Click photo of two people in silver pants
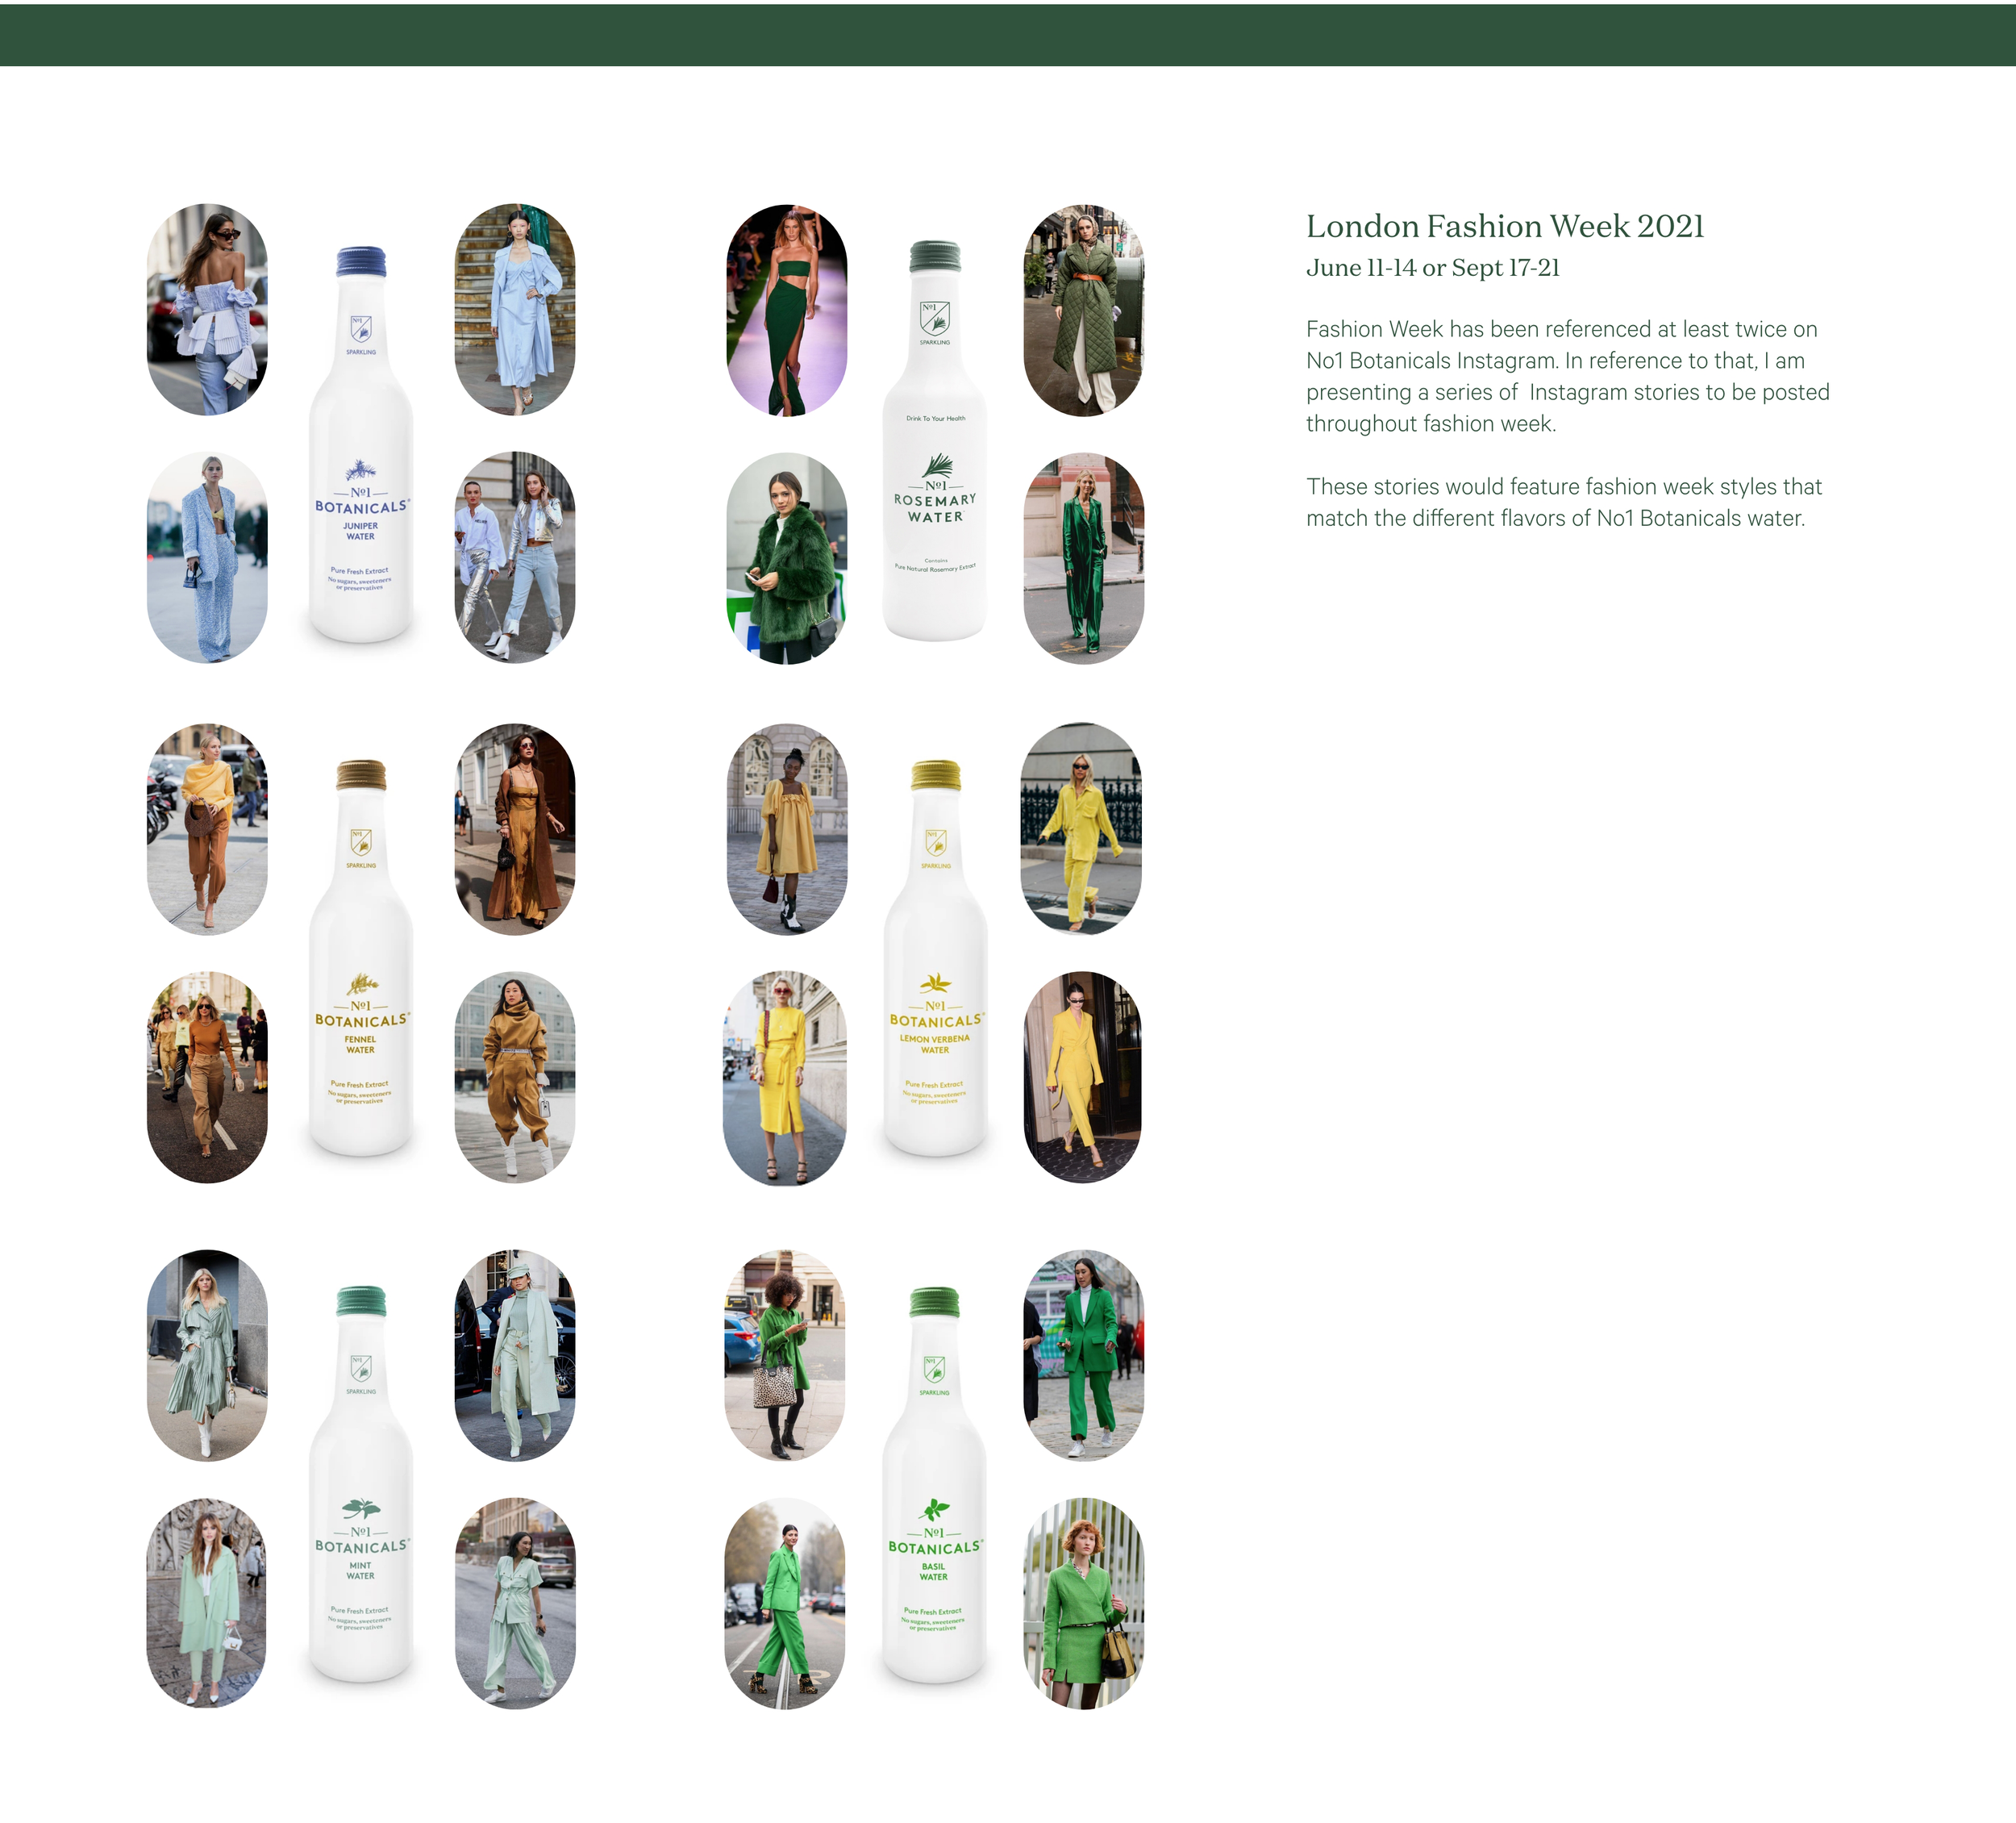Screen dimensions: 2016x1823 click(x=515, y=557)
